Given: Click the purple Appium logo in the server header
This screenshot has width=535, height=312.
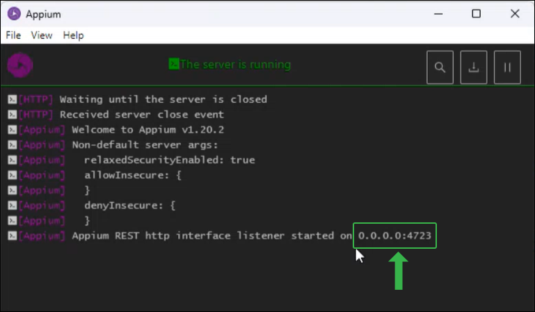Looking at the screenshot, I should [20, 65].
